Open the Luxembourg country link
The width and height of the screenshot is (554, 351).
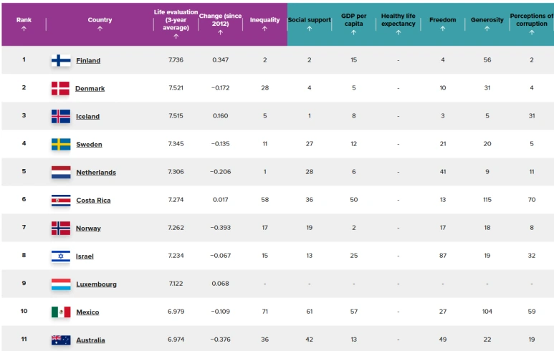point(96,284)
